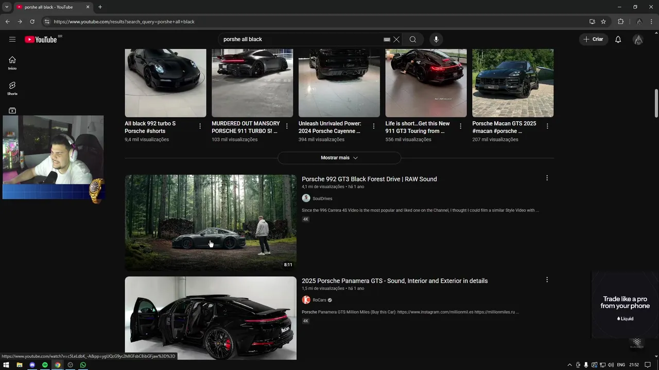Open options for Porsche Macan GTS 2025 short
The width and height of the screenshot is (659, 370).
point(547,126)
